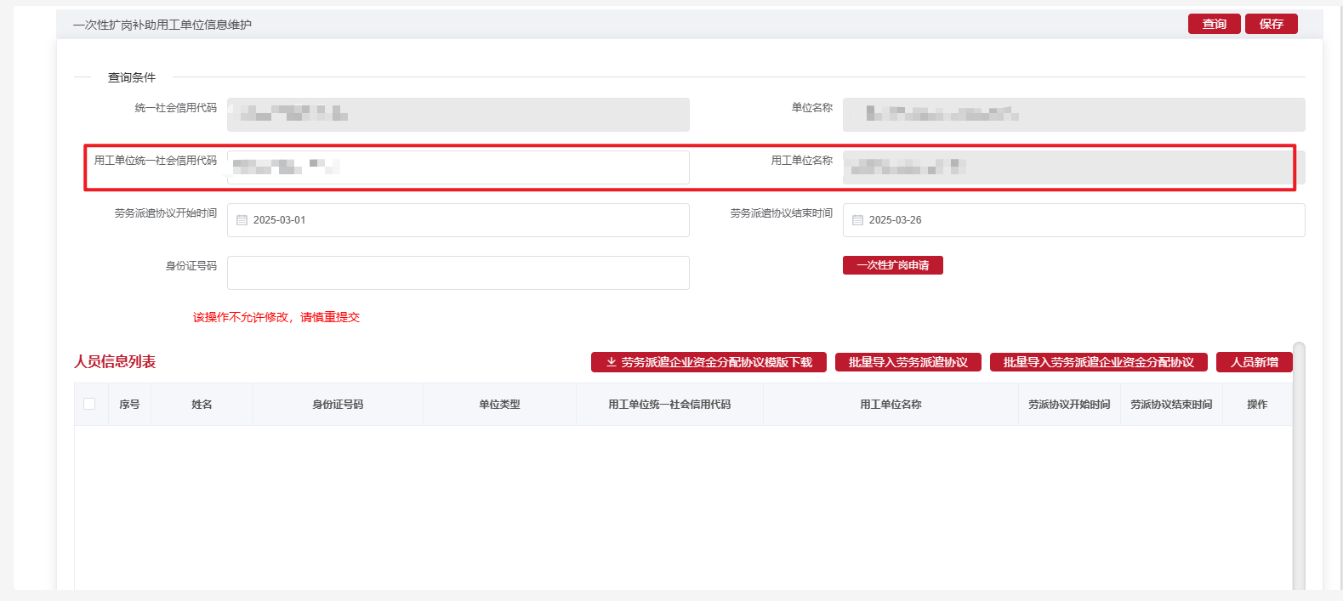
Task: Click the 身份证号码 input field
Action: point(458,273)
